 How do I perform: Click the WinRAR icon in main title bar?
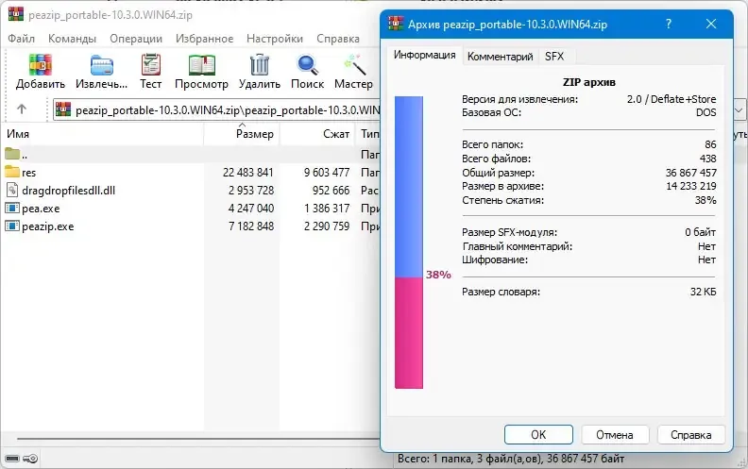pyautogui.click(x=16, y=14)
